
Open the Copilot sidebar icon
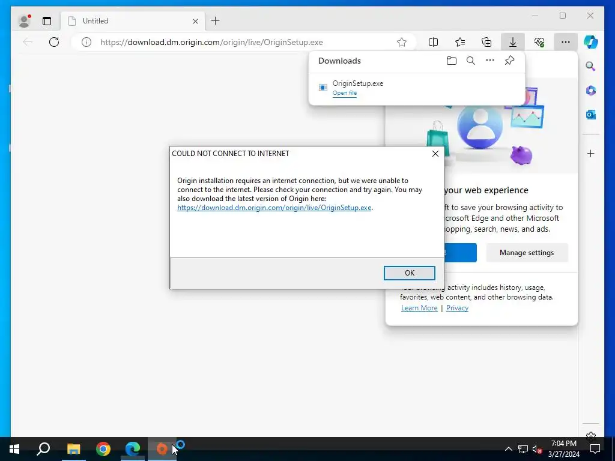[x=591, y=42]
